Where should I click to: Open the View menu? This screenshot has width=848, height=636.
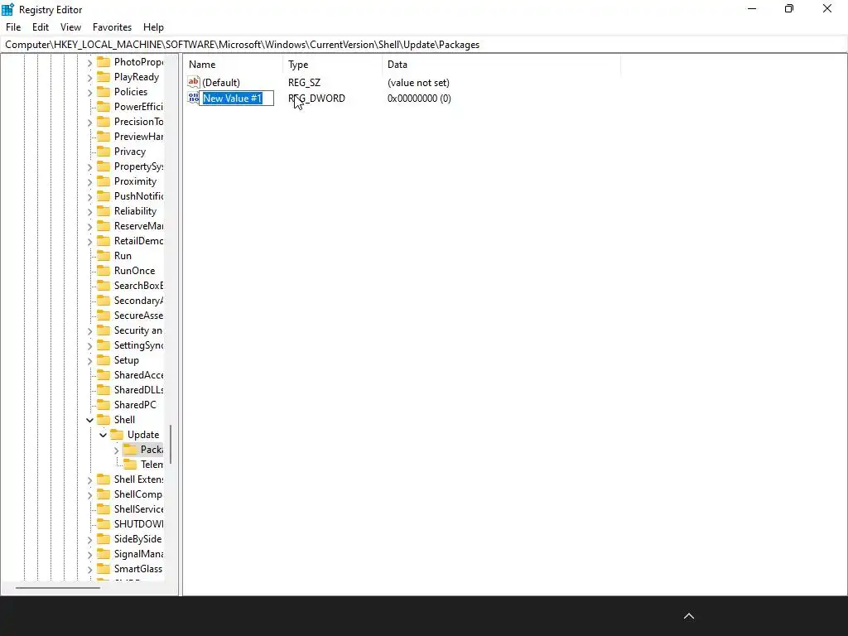click(70, 27)
